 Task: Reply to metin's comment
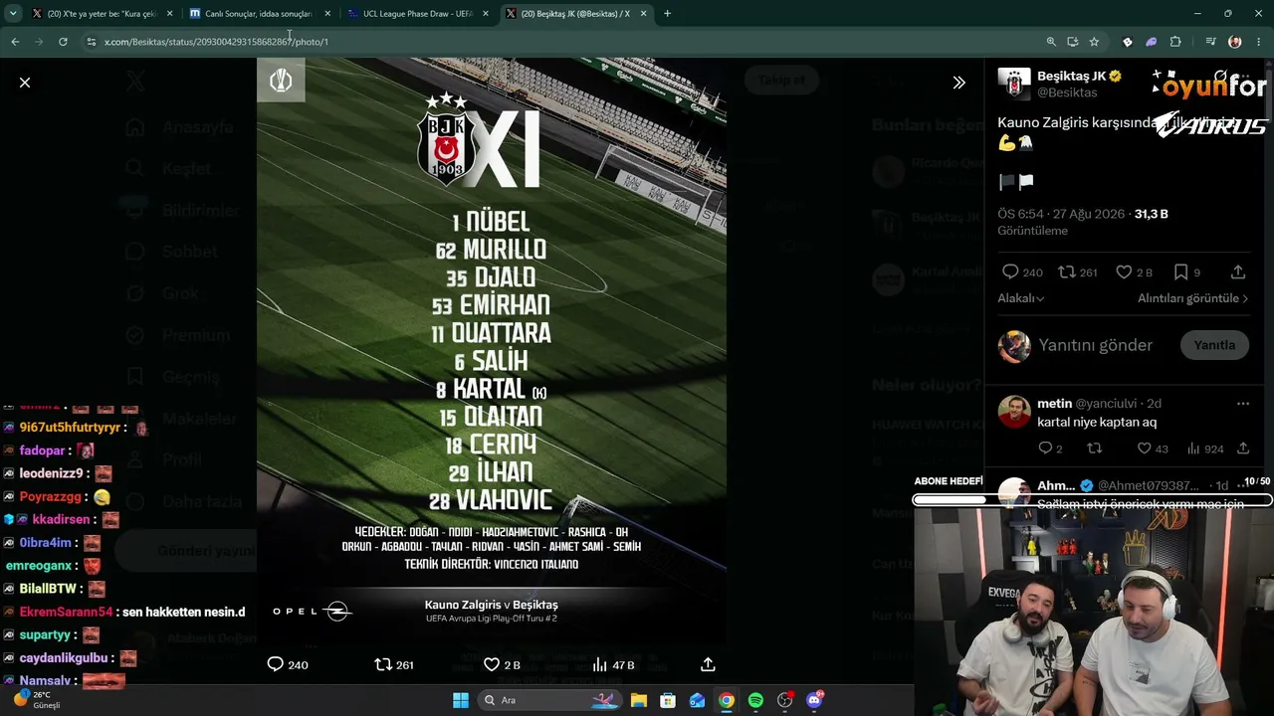1045,448
